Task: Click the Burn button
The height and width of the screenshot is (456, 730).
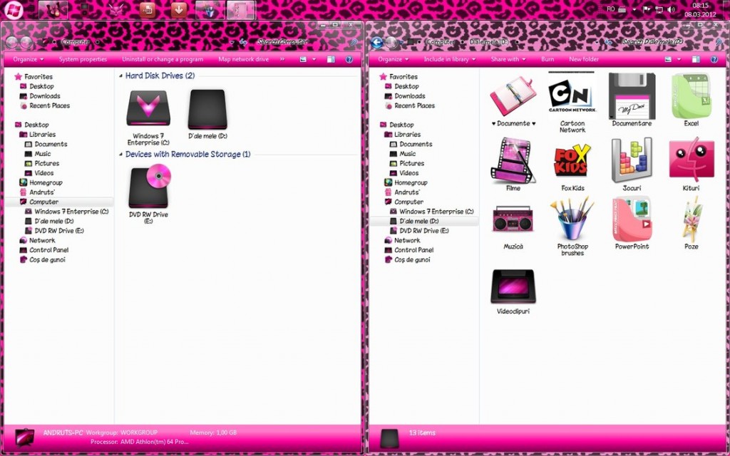Action: (x=547, y=59)
